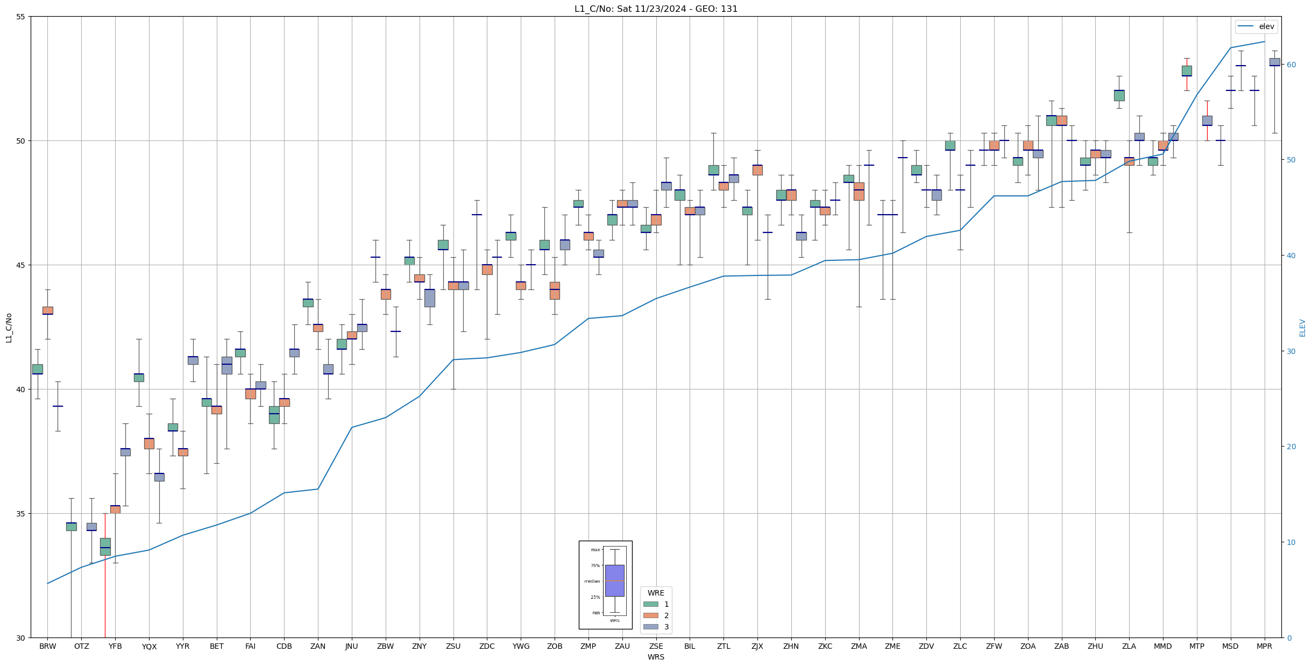The width and height of the screenshot is (1312, 666).
Task: Click the BIL station tick label
Action: tap(690, 646)
